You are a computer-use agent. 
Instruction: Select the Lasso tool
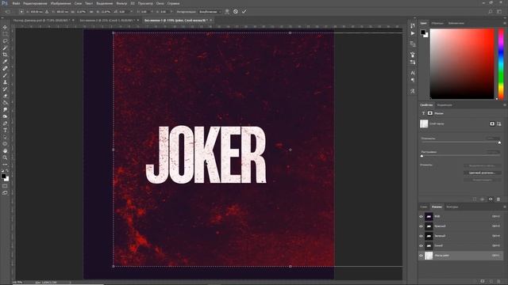point(5,41)
